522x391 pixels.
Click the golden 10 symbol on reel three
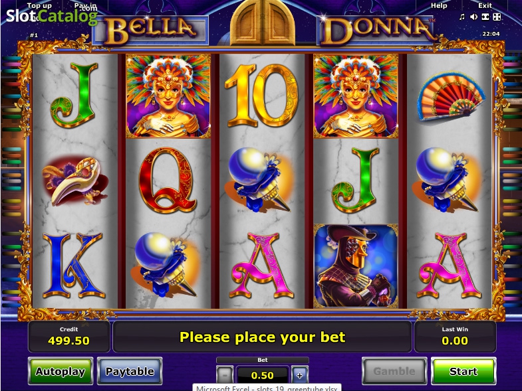(x=262, y=96)
